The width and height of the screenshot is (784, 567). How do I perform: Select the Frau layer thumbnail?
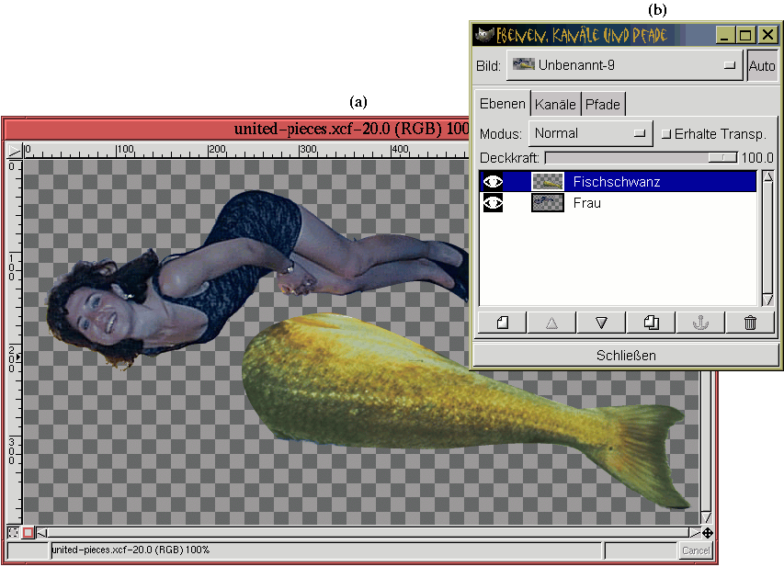[547, 203]
